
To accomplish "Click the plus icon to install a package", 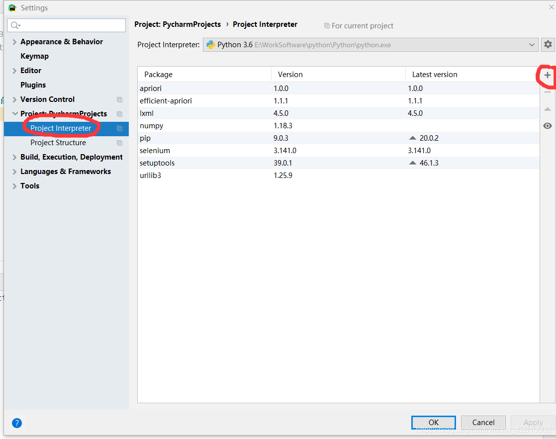I will [x=547, y=75].
